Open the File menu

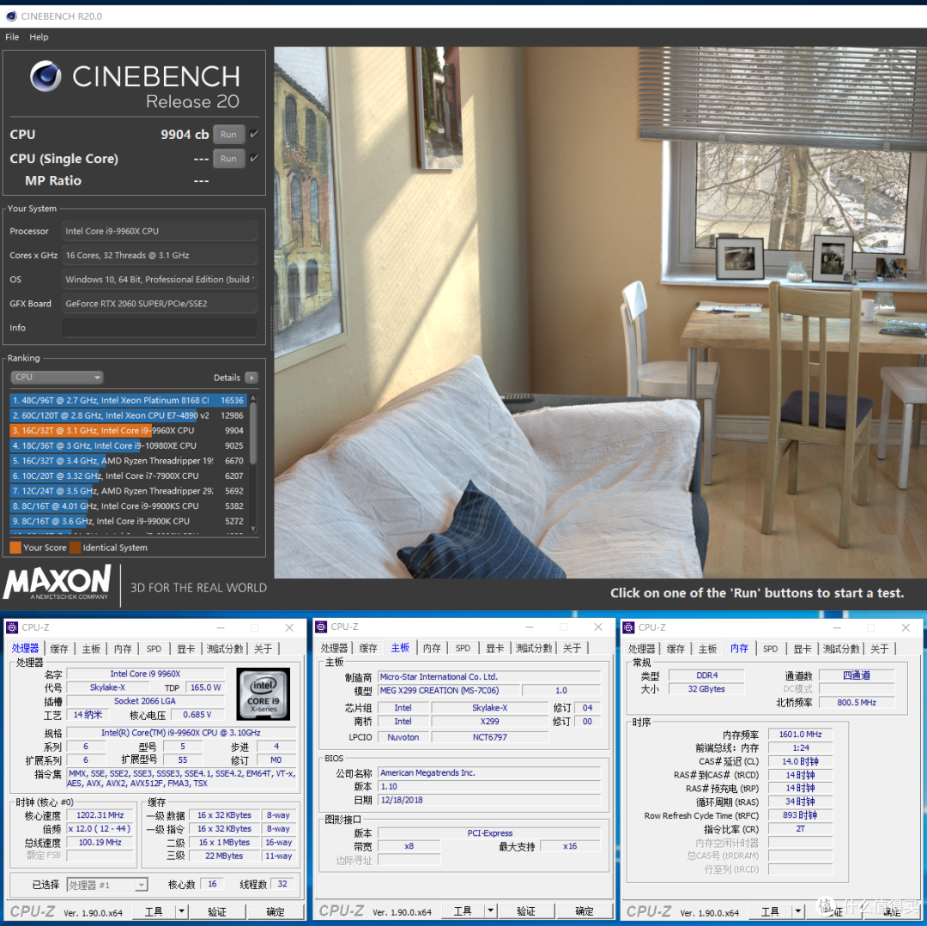[x=12, y=37]
